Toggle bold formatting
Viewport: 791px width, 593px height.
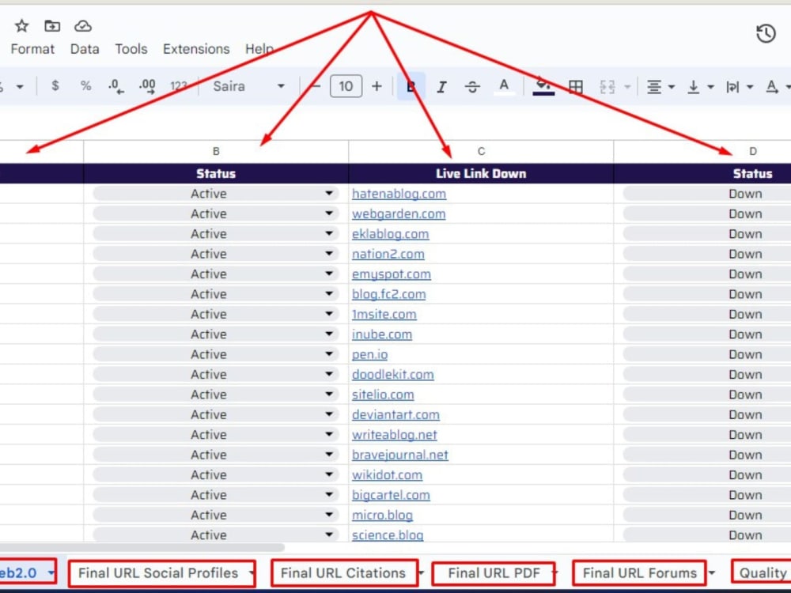[411, 86]
